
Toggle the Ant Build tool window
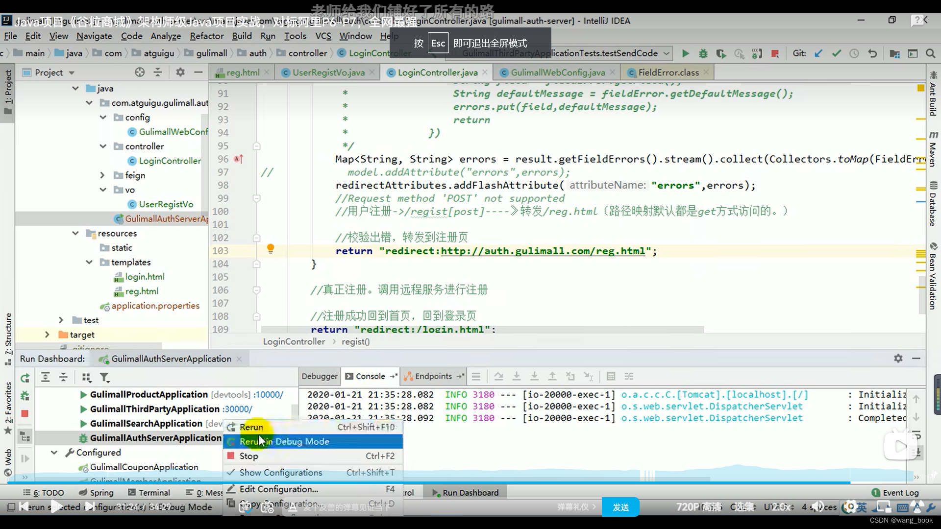[x=933, y=94]
